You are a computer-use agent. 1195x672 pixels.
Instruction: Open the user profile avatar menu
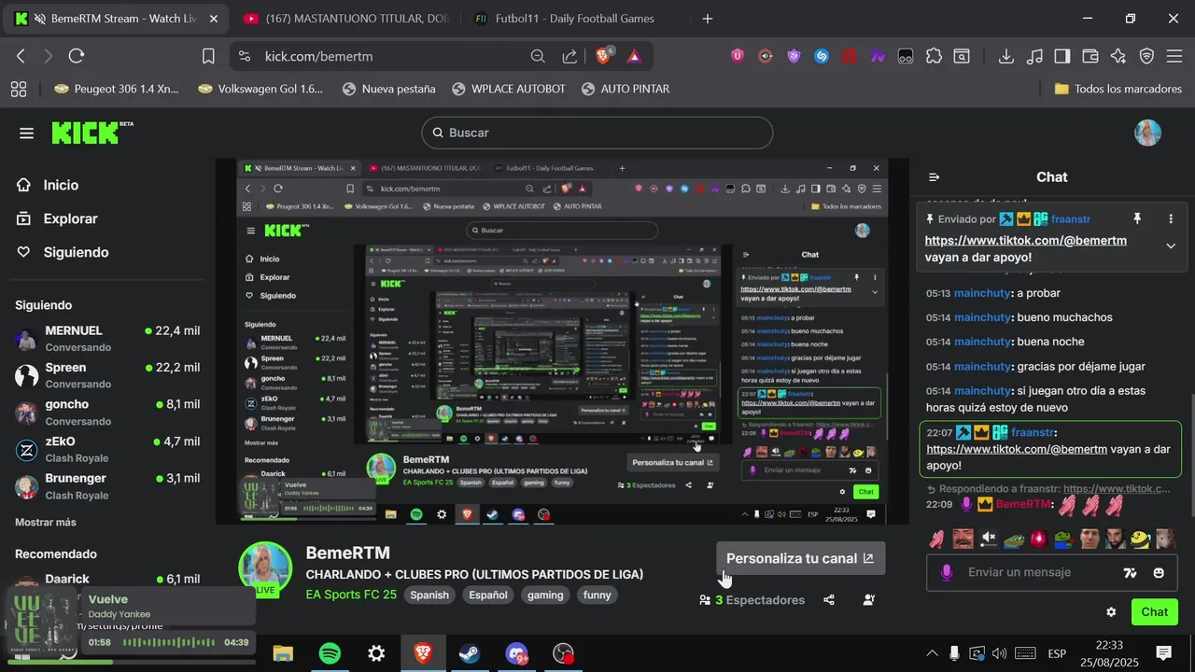[x=1147, y=133]
